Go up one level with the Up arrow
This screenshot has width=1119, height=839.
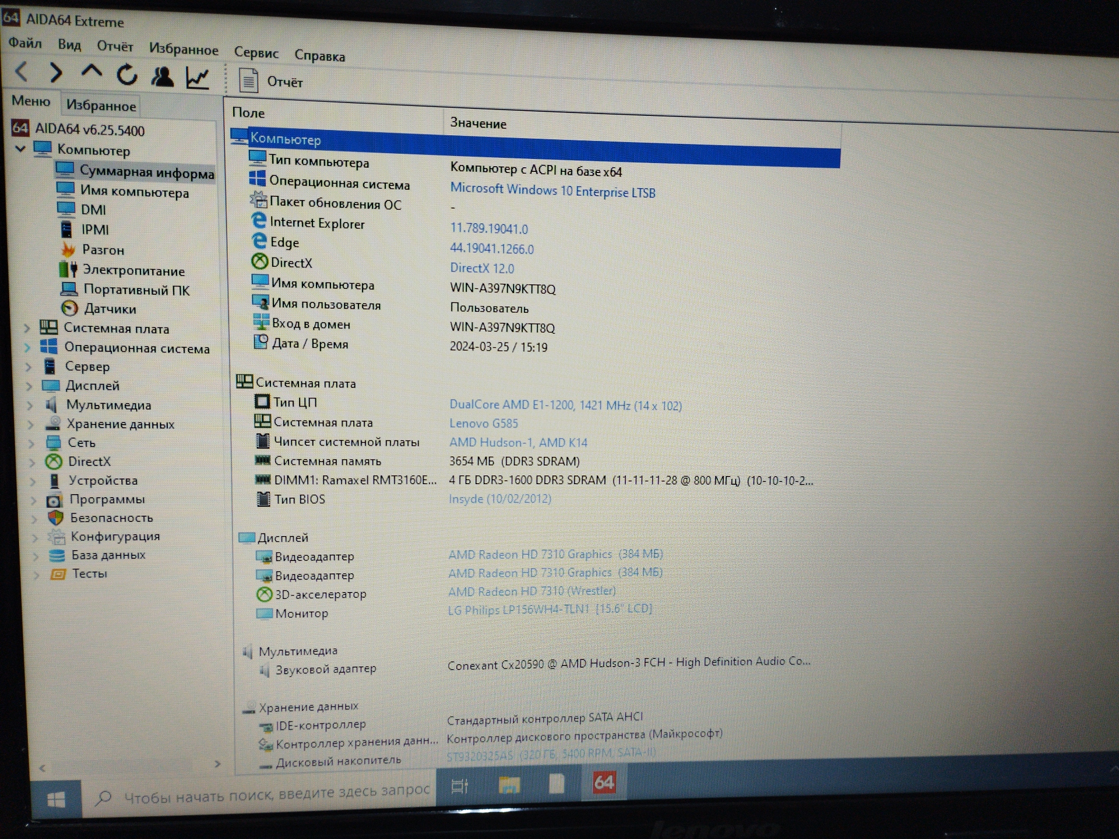(92, 72)
